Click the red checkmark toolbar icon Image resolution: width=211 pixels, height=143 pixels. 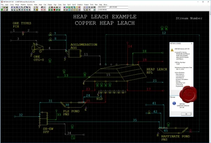coord(4,10)
